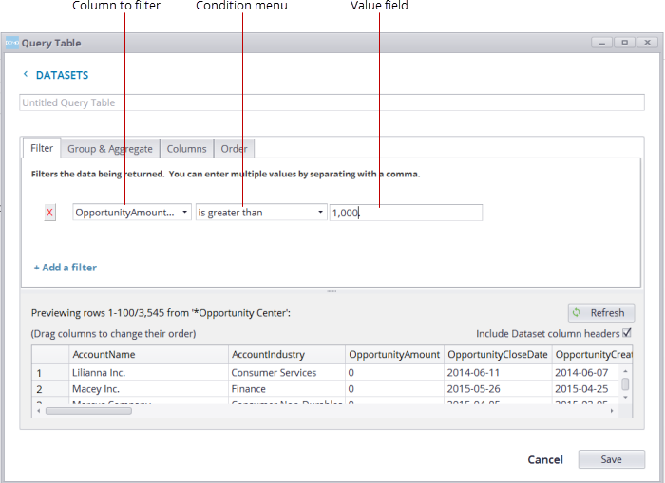This screenshot has height=483, width=665.
Task: Select the partially visible OpportunityCreat column header
Action: tap(593, 355)
